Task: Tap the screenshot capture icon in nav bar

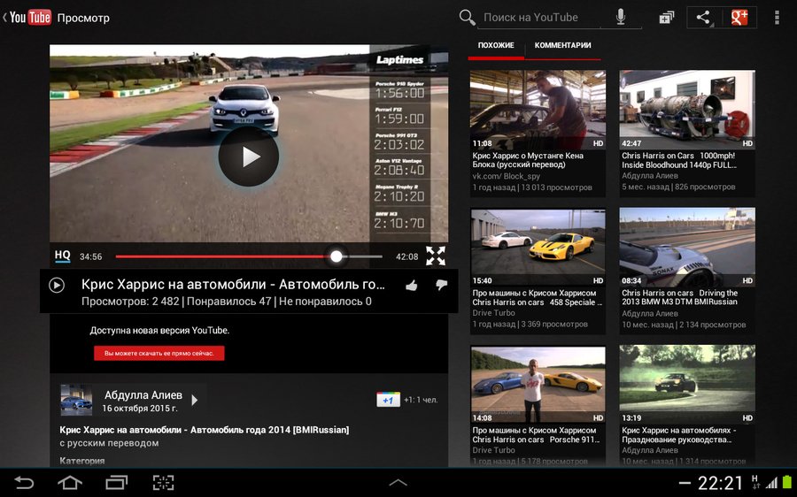Action: tap(163, 482)
